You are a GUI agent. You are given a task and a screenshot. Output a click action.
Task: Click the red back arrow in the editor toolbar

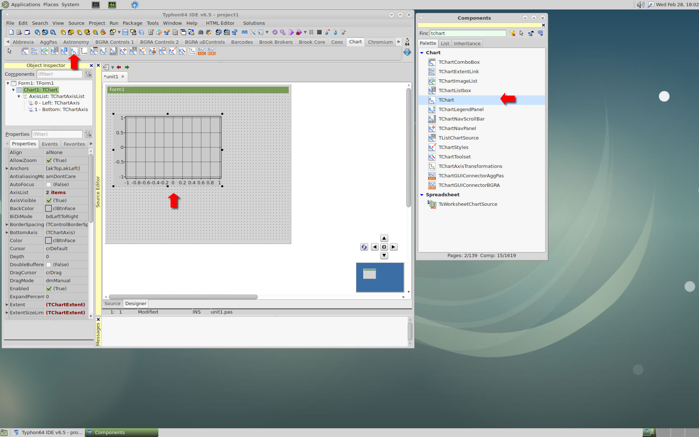119,67
